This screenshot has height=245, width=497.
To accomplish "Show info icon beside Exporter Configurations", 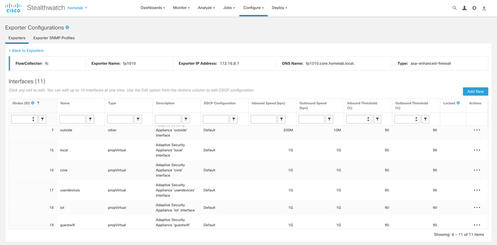I will tap(67, 27).
